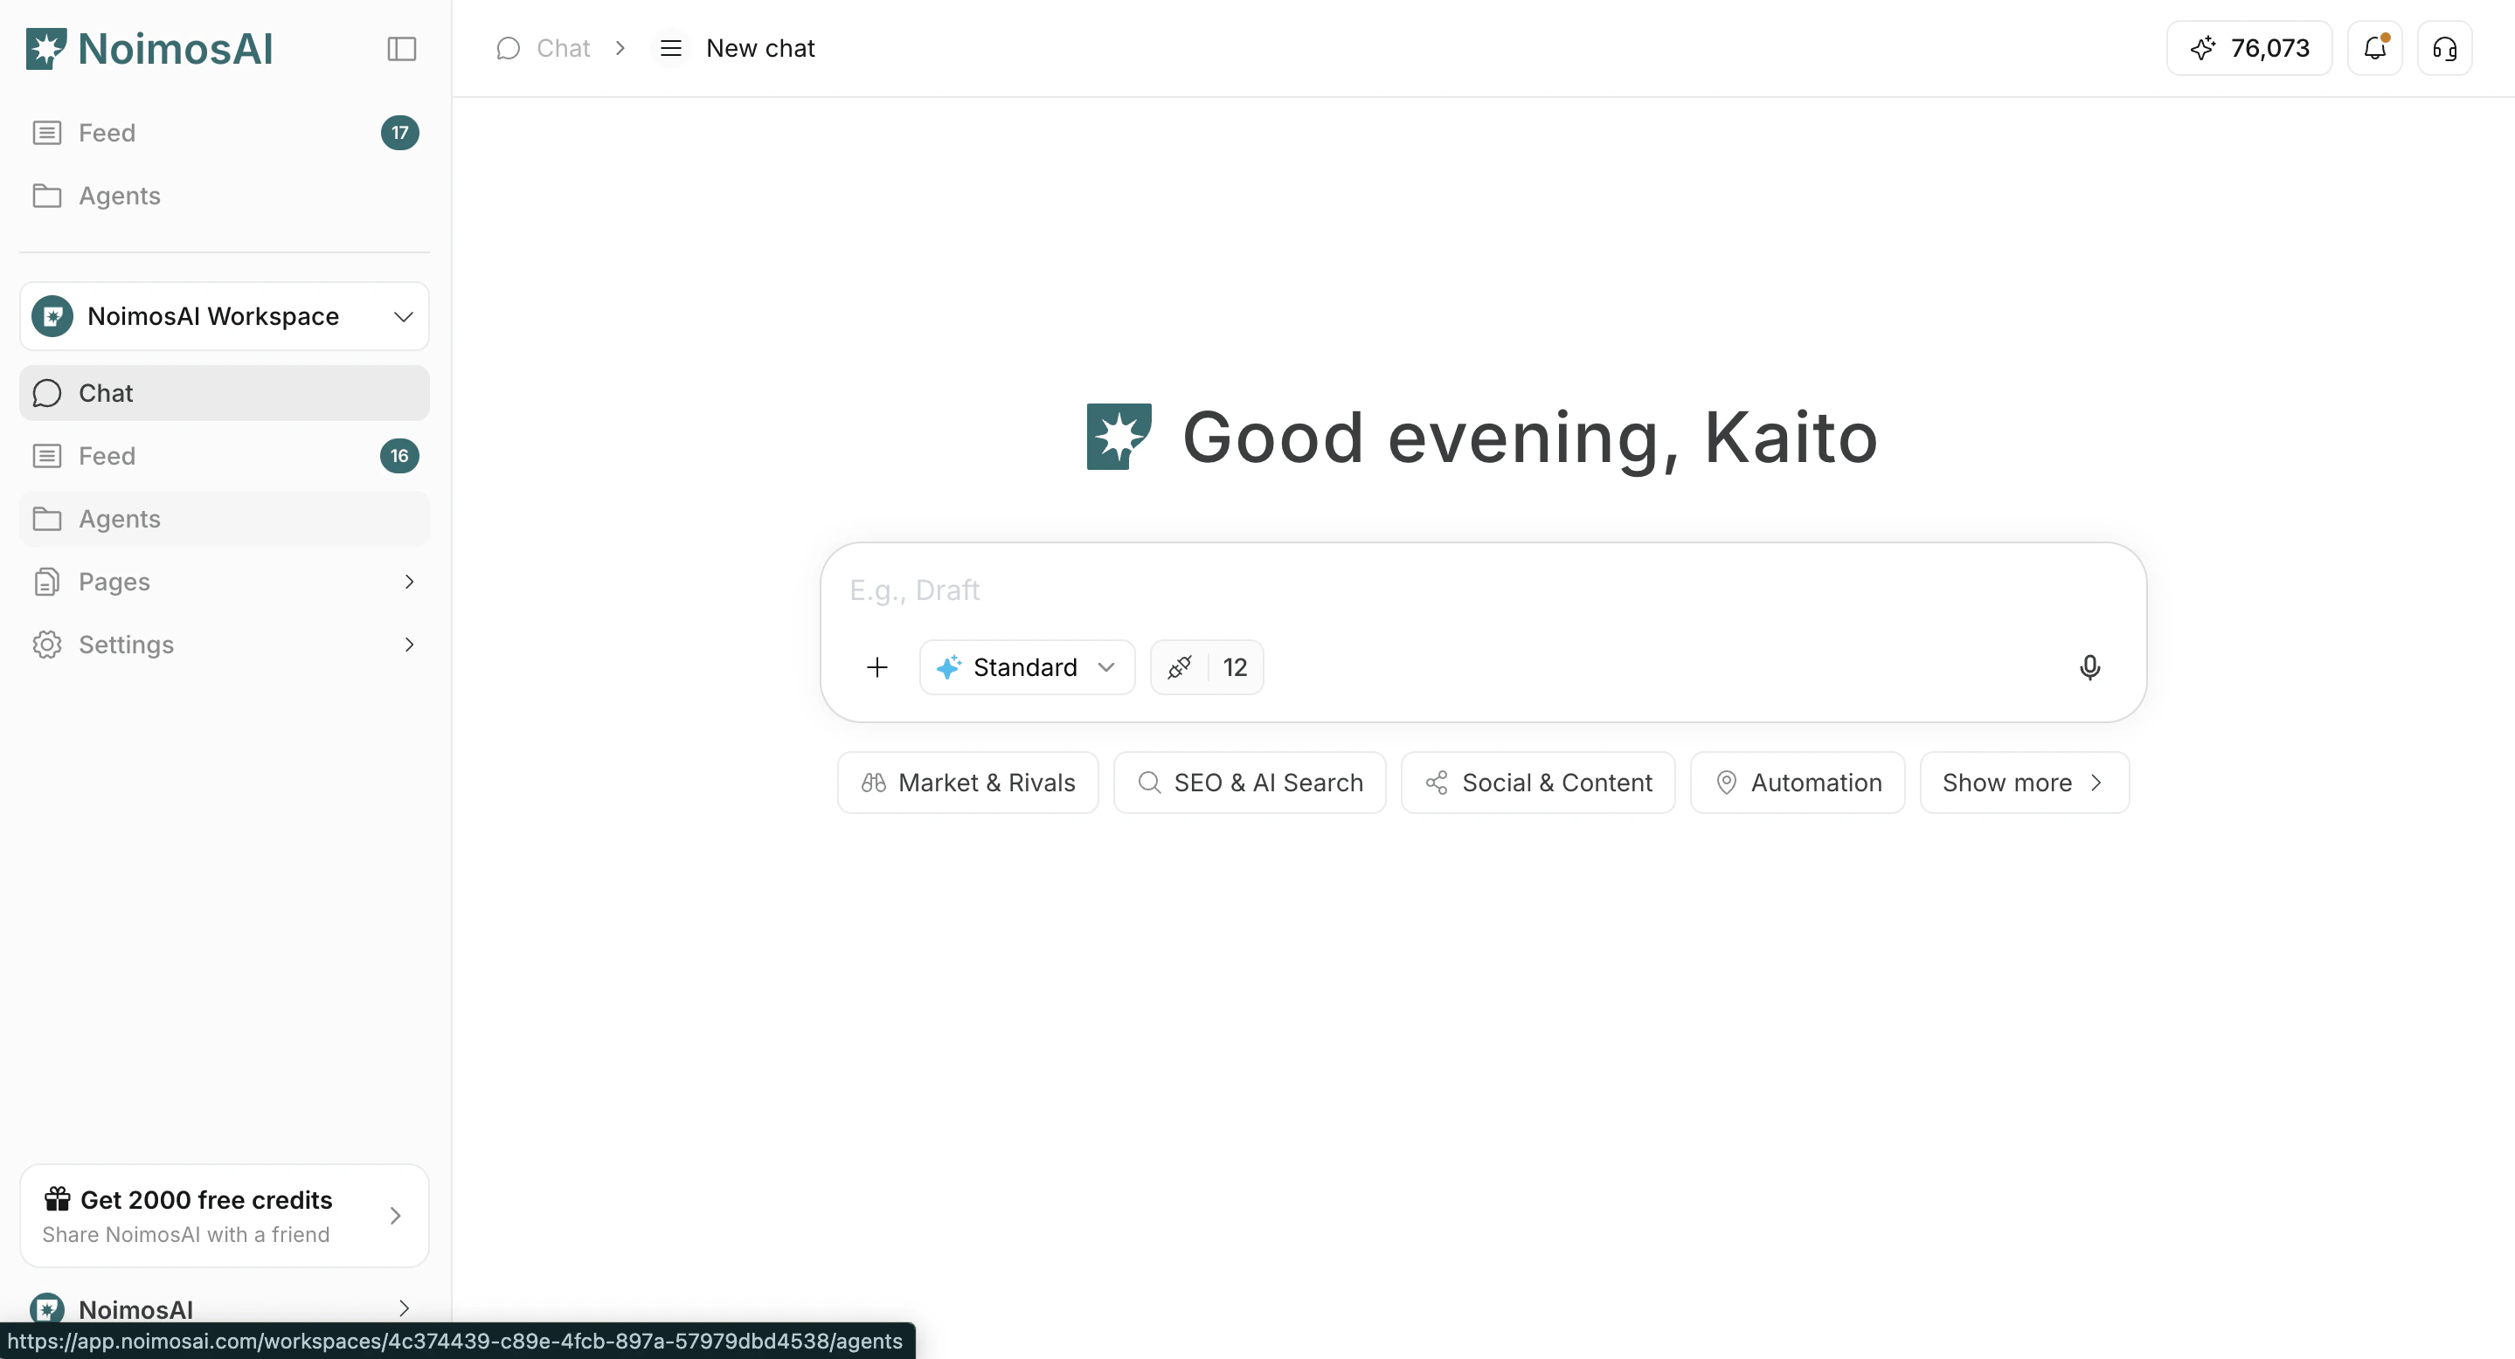
Task: Click the New chat title in the header
Action: [x=760, y=48]
